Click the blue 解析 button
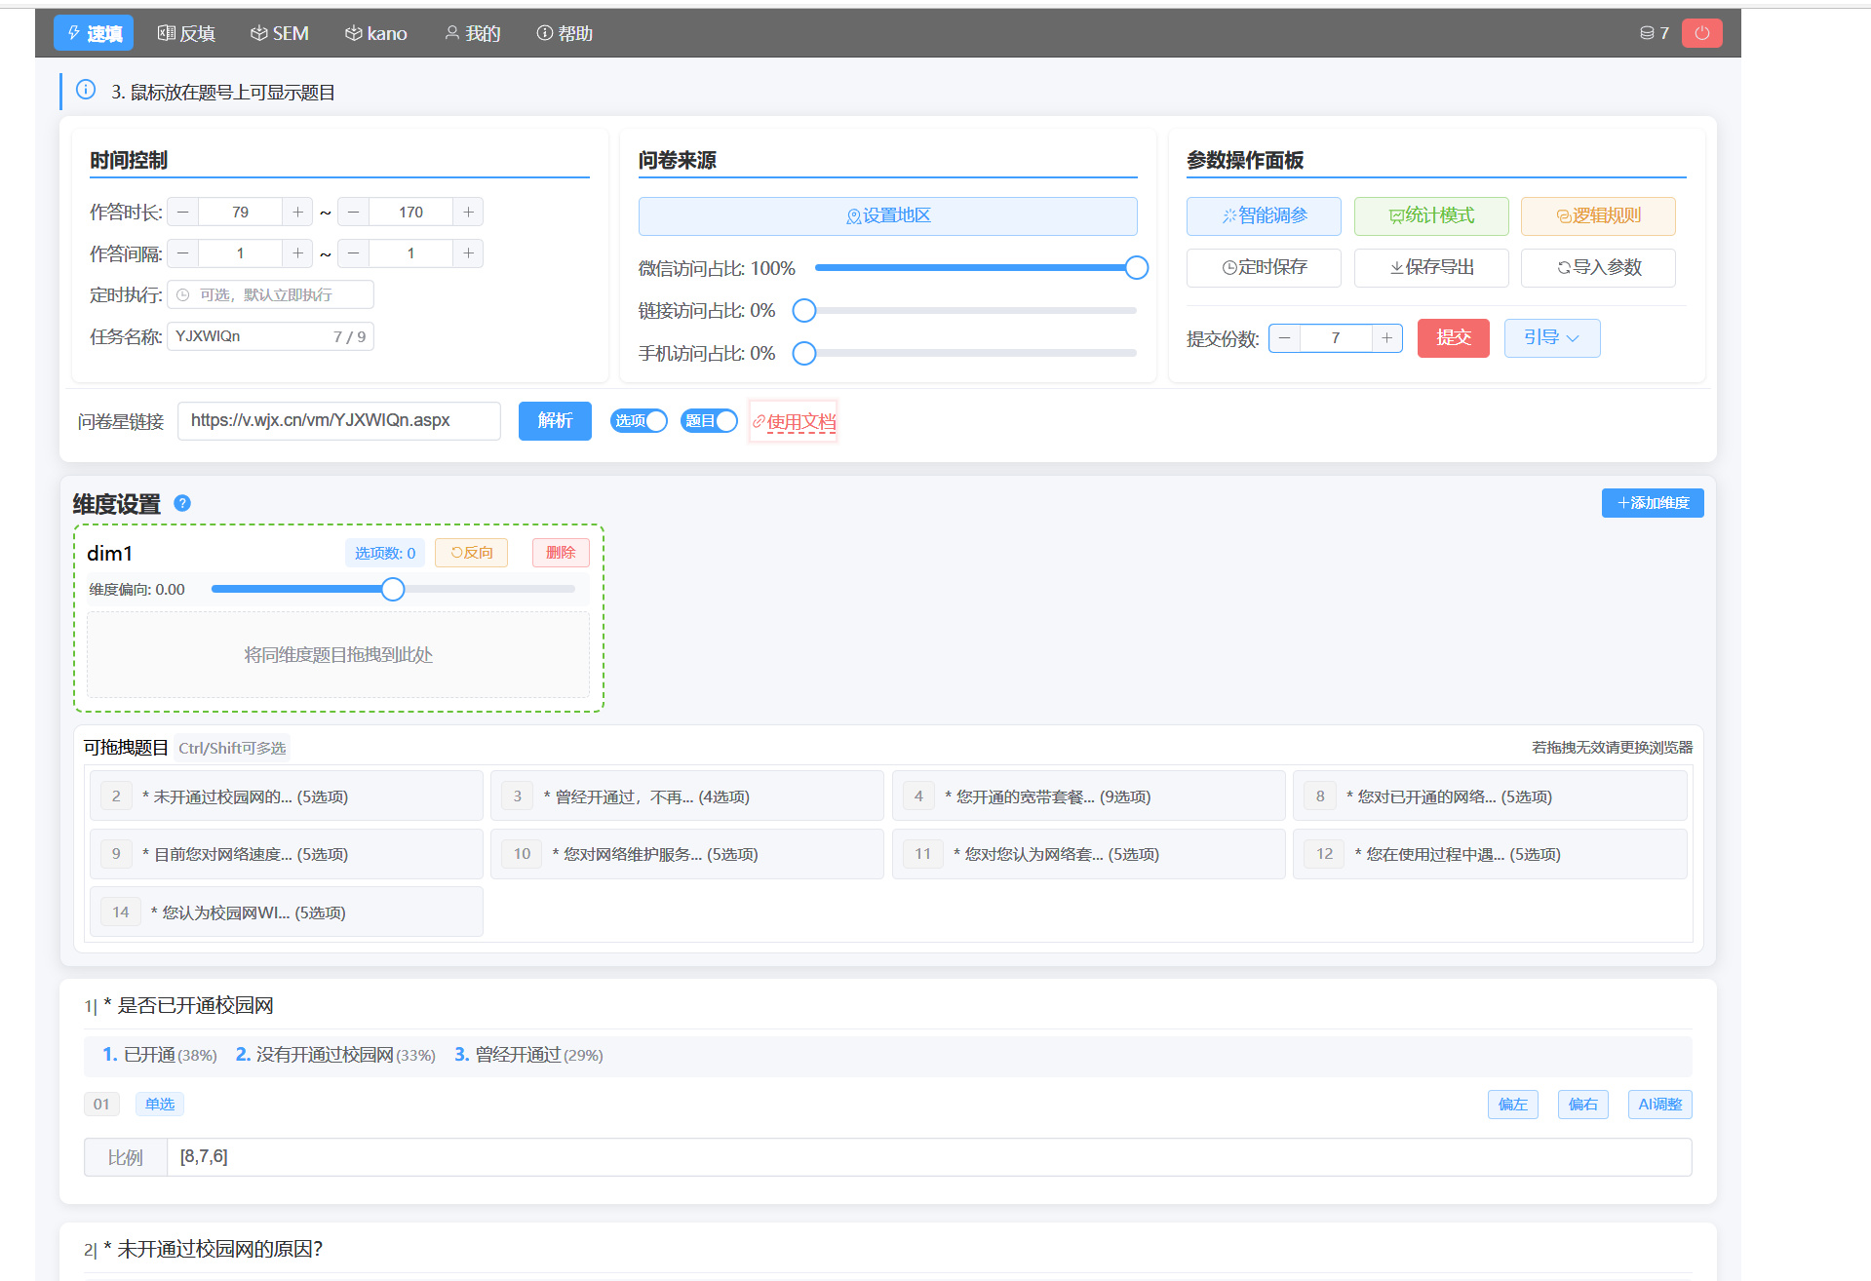This screenshot has height=1281, width=1871. (x=555, y=420)
